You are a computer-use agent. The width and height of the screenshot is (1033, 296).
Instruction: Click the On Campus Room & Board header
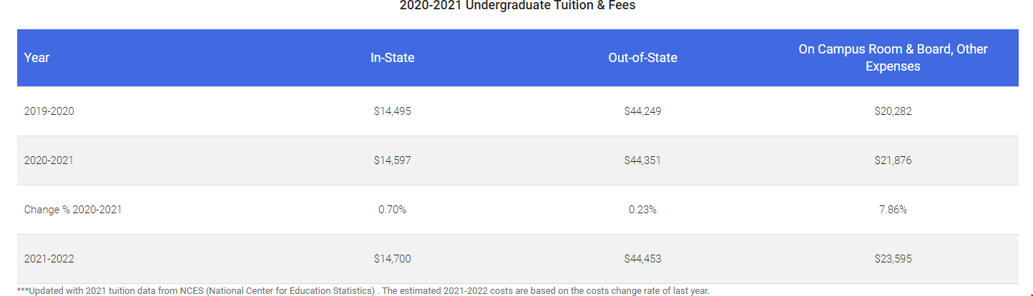coord(893,58)
